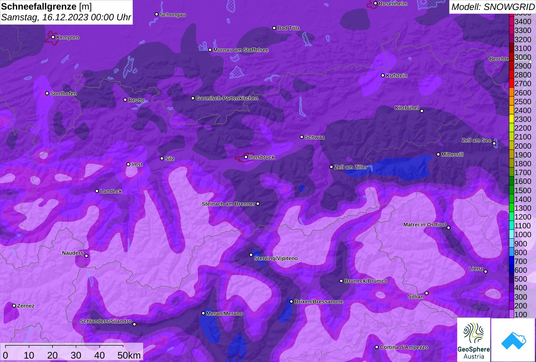
Task: Click the Mittersill marker dot
Action: click(438, 154)
